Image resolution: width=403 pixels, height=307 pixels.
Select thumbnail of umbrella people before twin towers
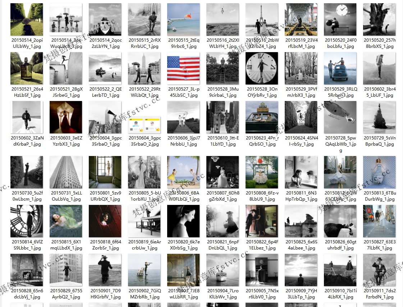(66, 19)
